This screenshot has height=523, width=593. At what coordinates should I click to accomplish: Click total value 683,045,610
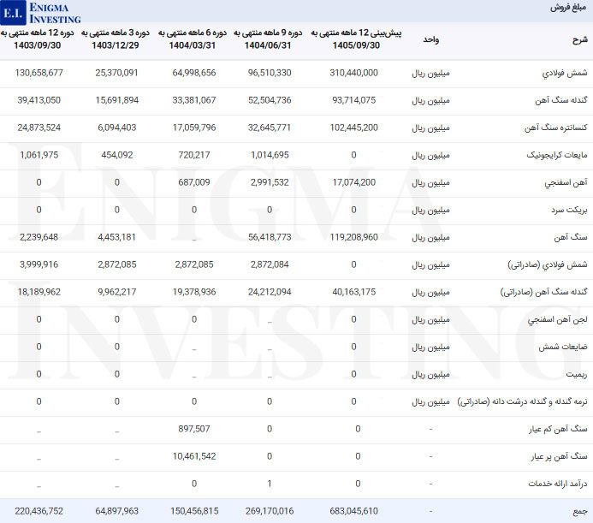coord(353,511)
